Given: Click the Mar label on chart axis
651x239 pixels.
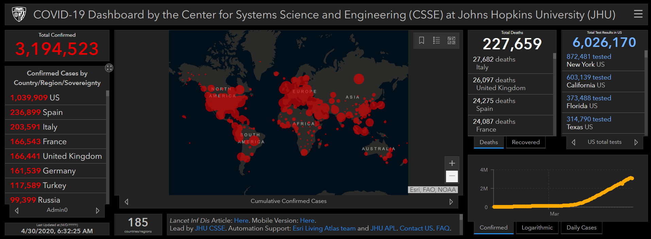Looking at the screenshot, I should click(554, 214).
